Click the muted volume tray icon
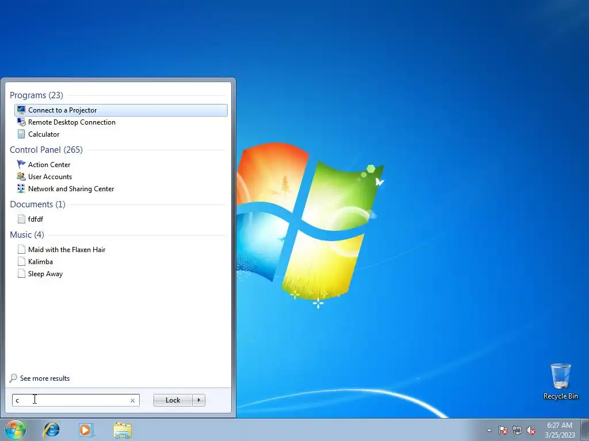This screenshot has width=589, height=441. coord(531,430)
